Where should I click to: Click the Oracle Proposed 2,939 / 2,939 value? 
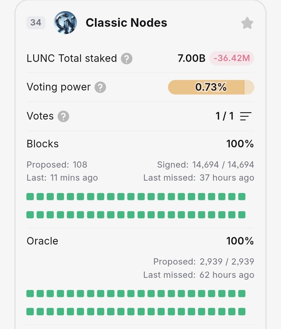(x=227, y=262)
